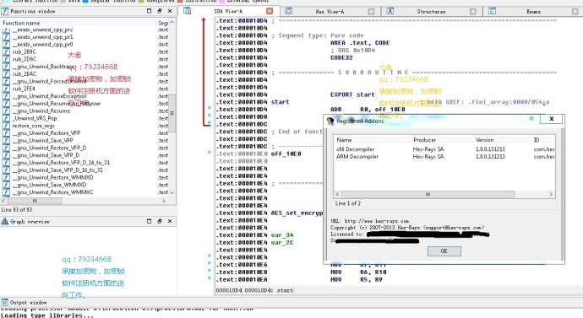Image resolution: width=583 pixels, height=318 pixels.
Task: Click var_34 in disassembly listing
Action: [x=282, y=235]
